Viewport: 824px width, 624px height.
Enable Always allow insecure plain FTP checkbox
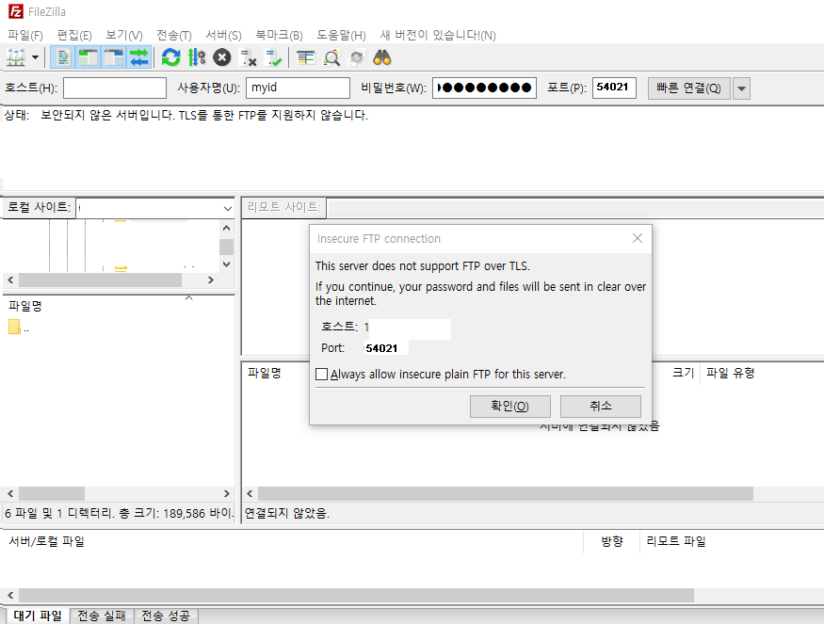[x=322, y=375]
